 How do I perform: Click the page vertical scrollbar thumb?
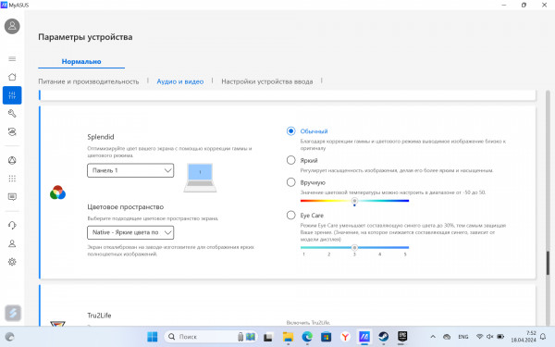click(x=548, y=263)
